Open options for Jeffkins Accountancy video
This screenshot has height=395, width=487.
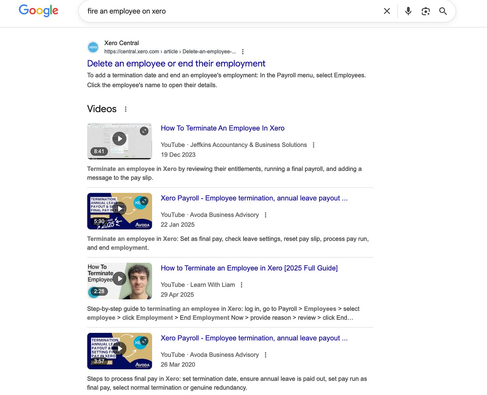click(313, 145)
